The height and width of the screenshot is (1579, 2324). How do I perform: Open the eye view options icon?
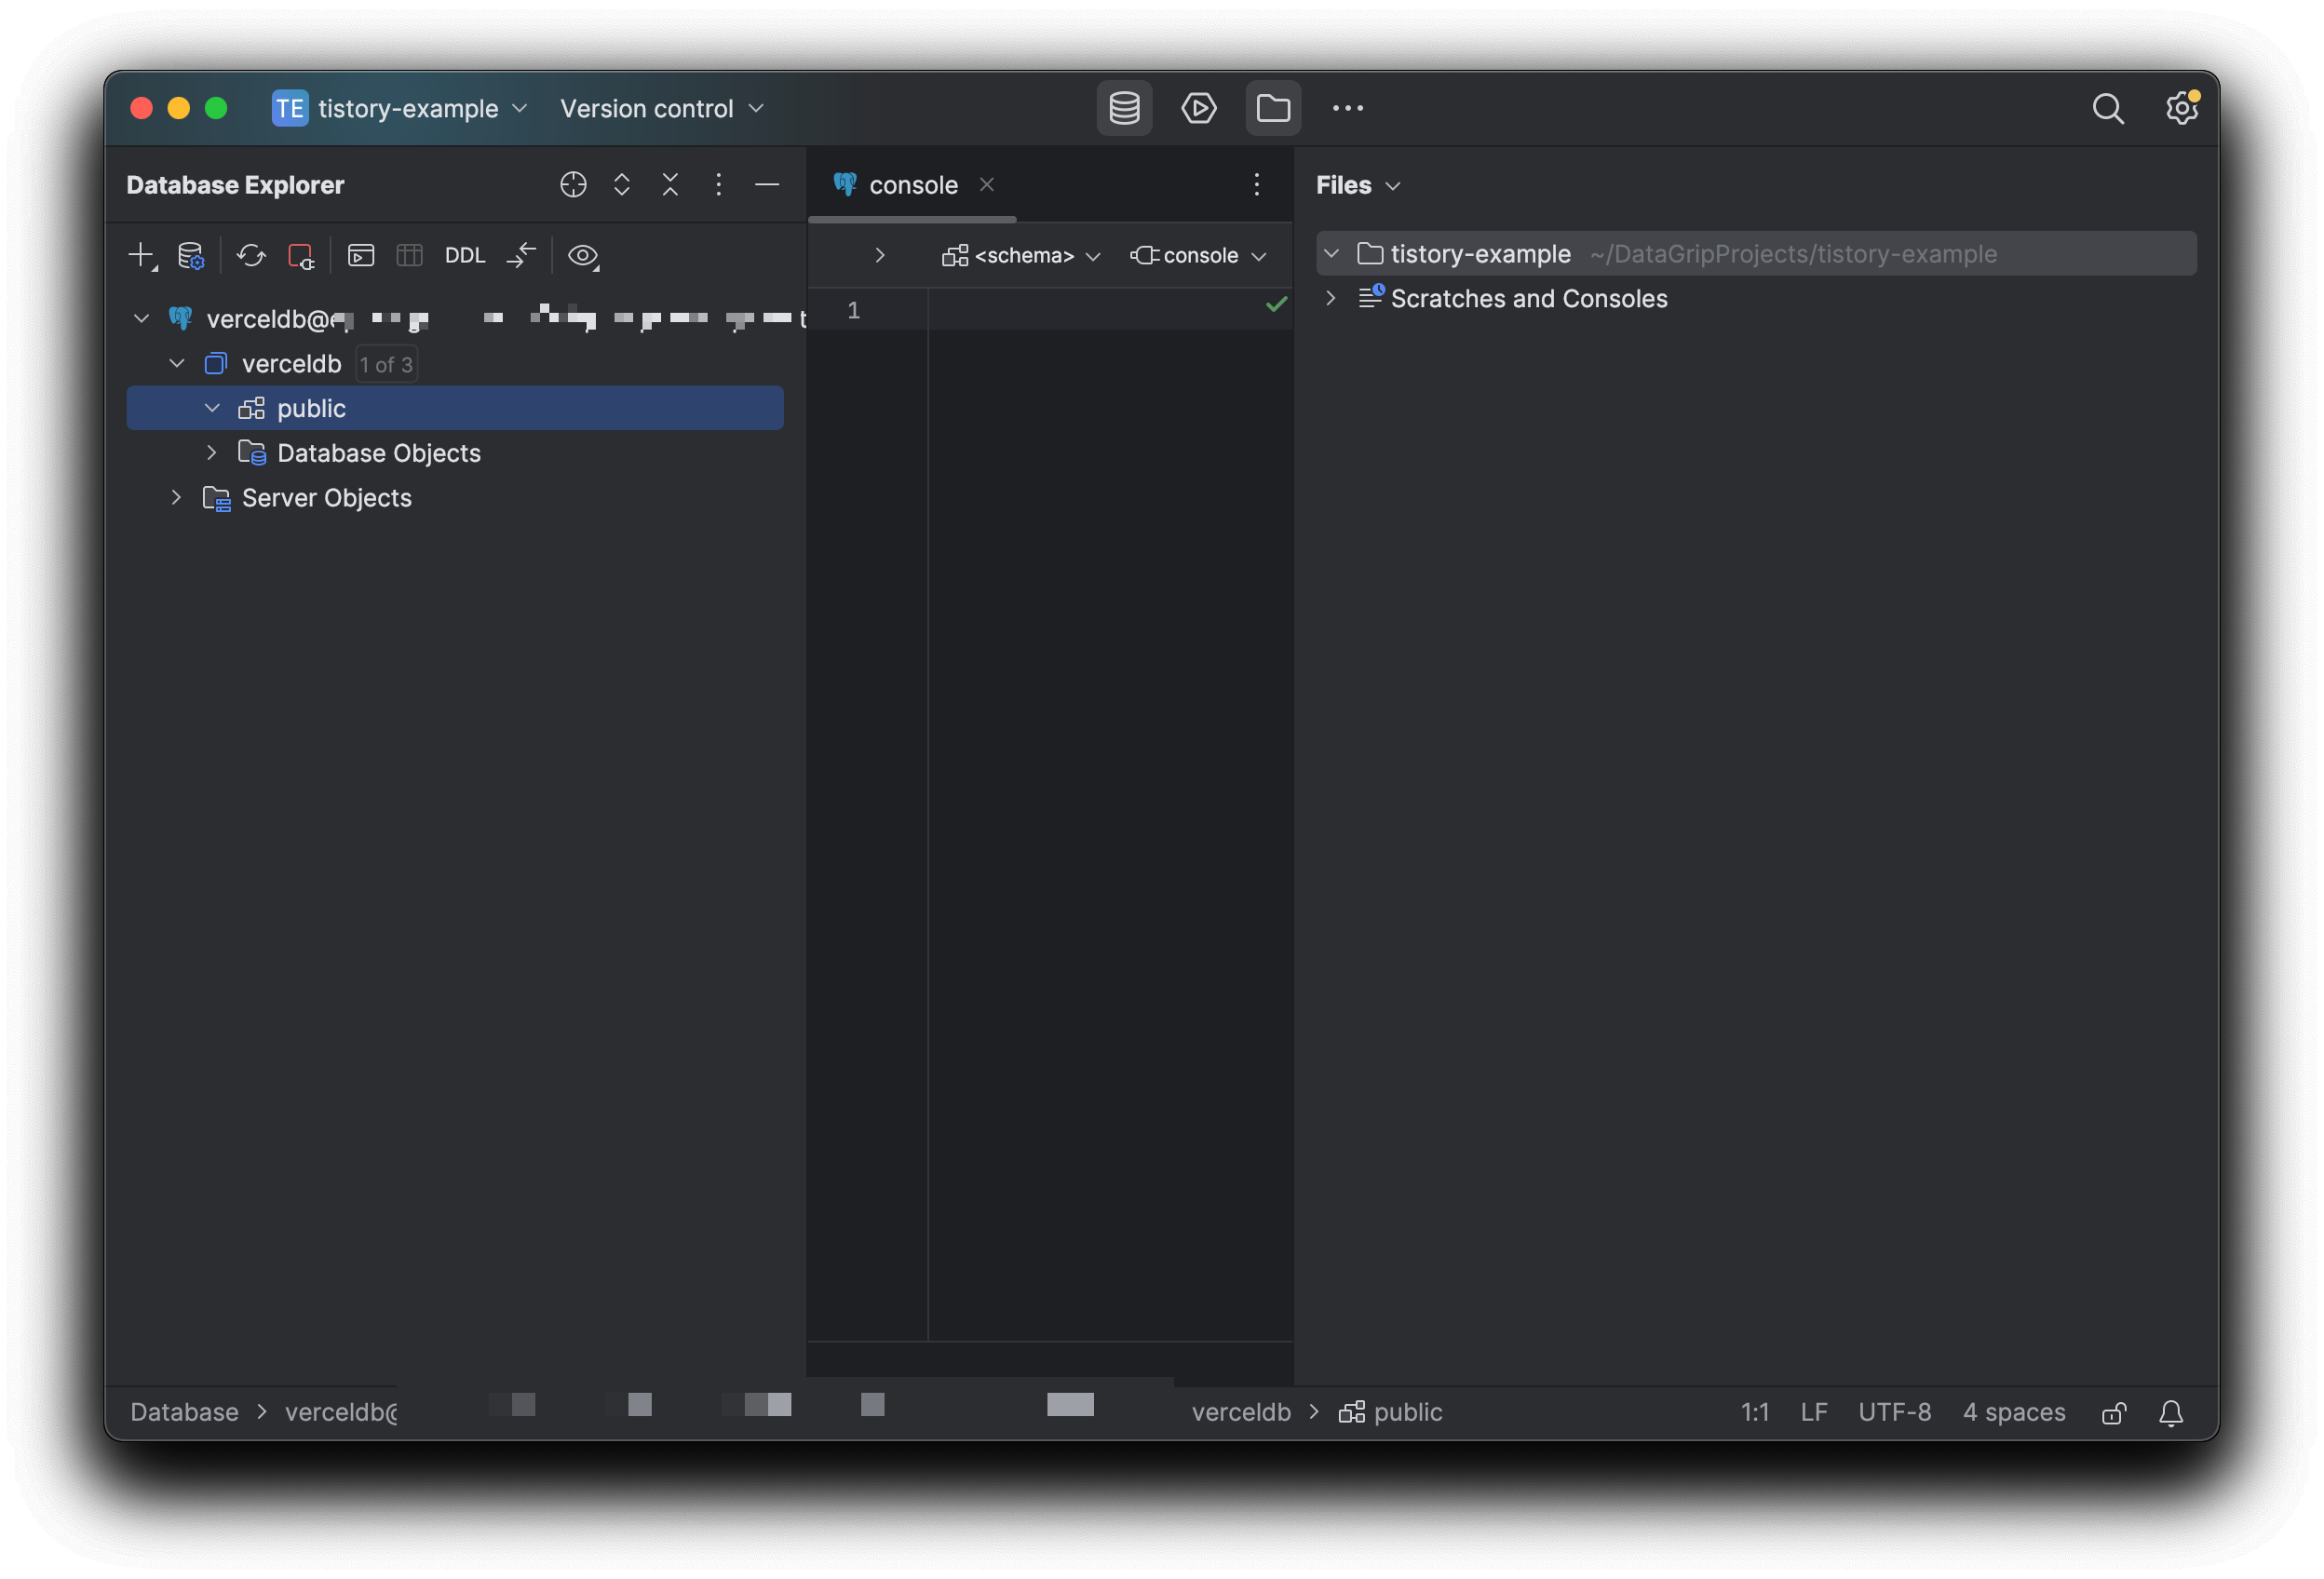(x=582, y=255)
